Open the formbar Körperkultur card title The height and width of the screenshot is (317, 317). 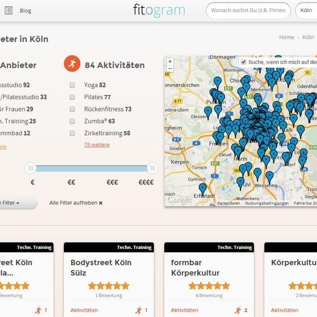(x=195, y=268)
